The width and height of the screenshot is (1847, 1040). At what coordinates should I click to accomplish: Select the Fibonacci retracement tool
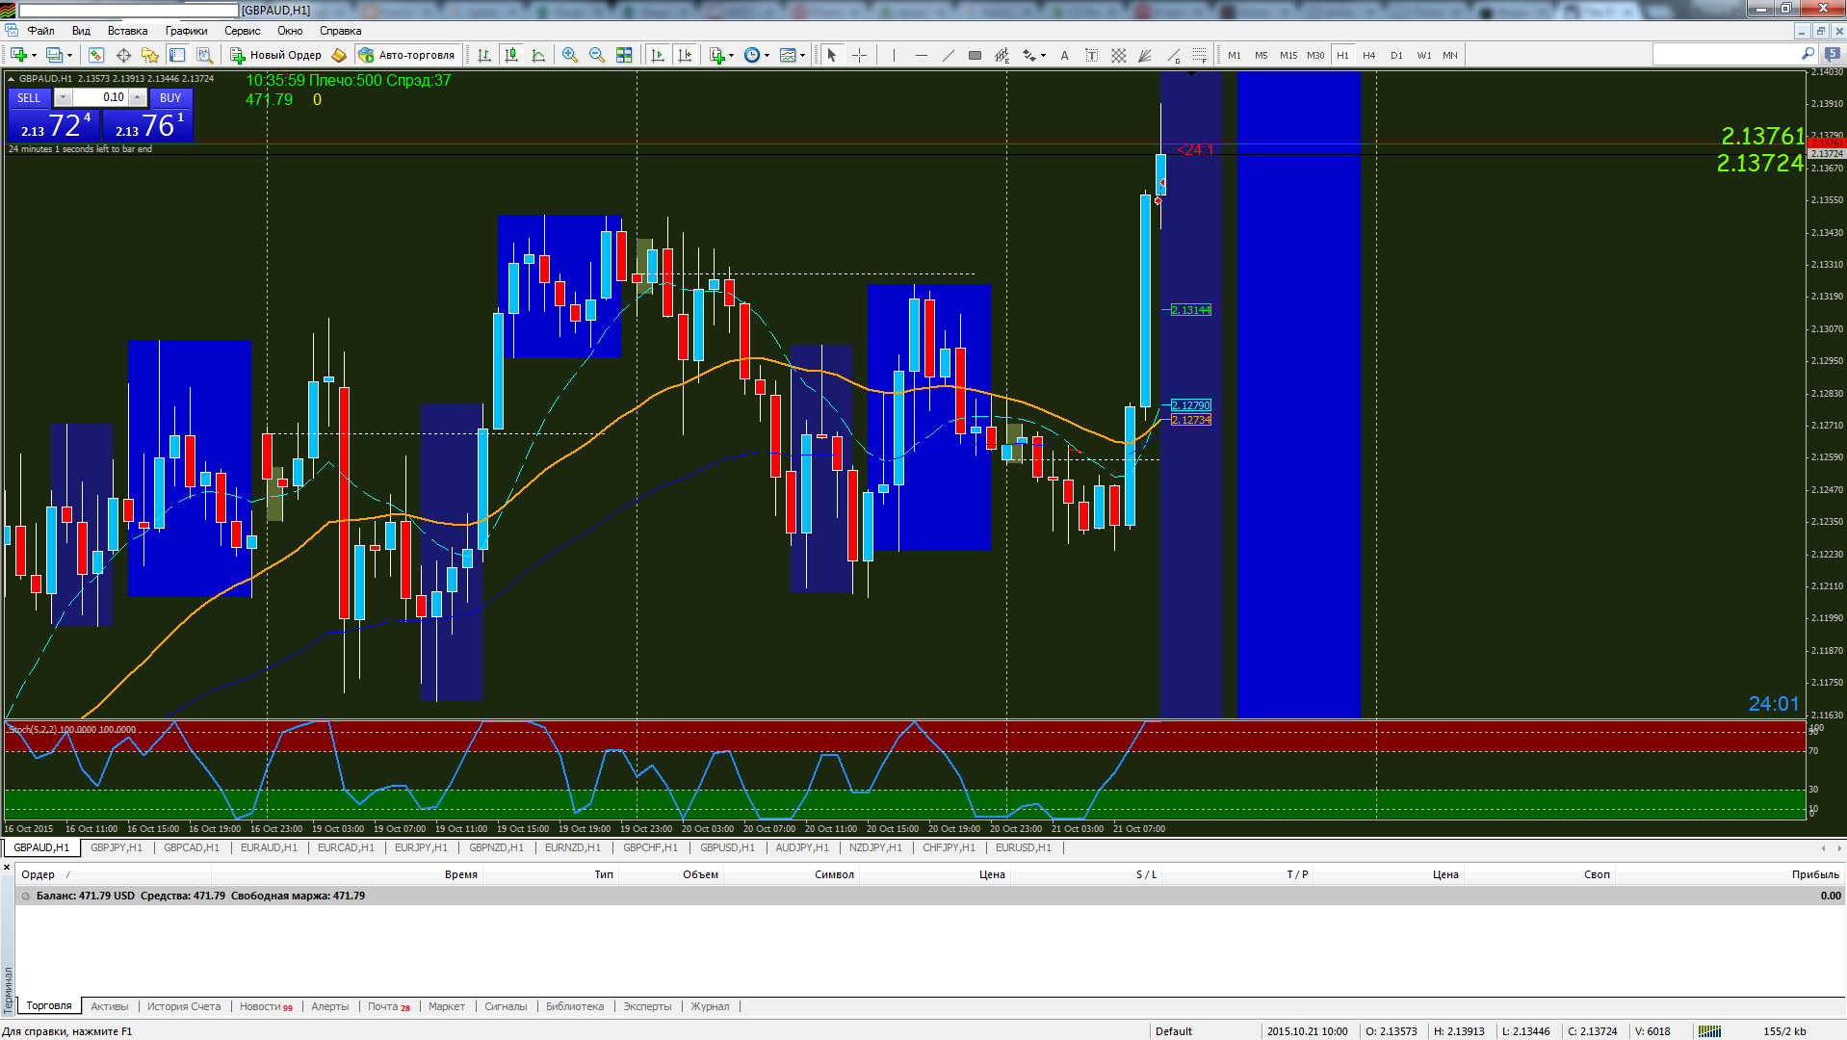1199,55
